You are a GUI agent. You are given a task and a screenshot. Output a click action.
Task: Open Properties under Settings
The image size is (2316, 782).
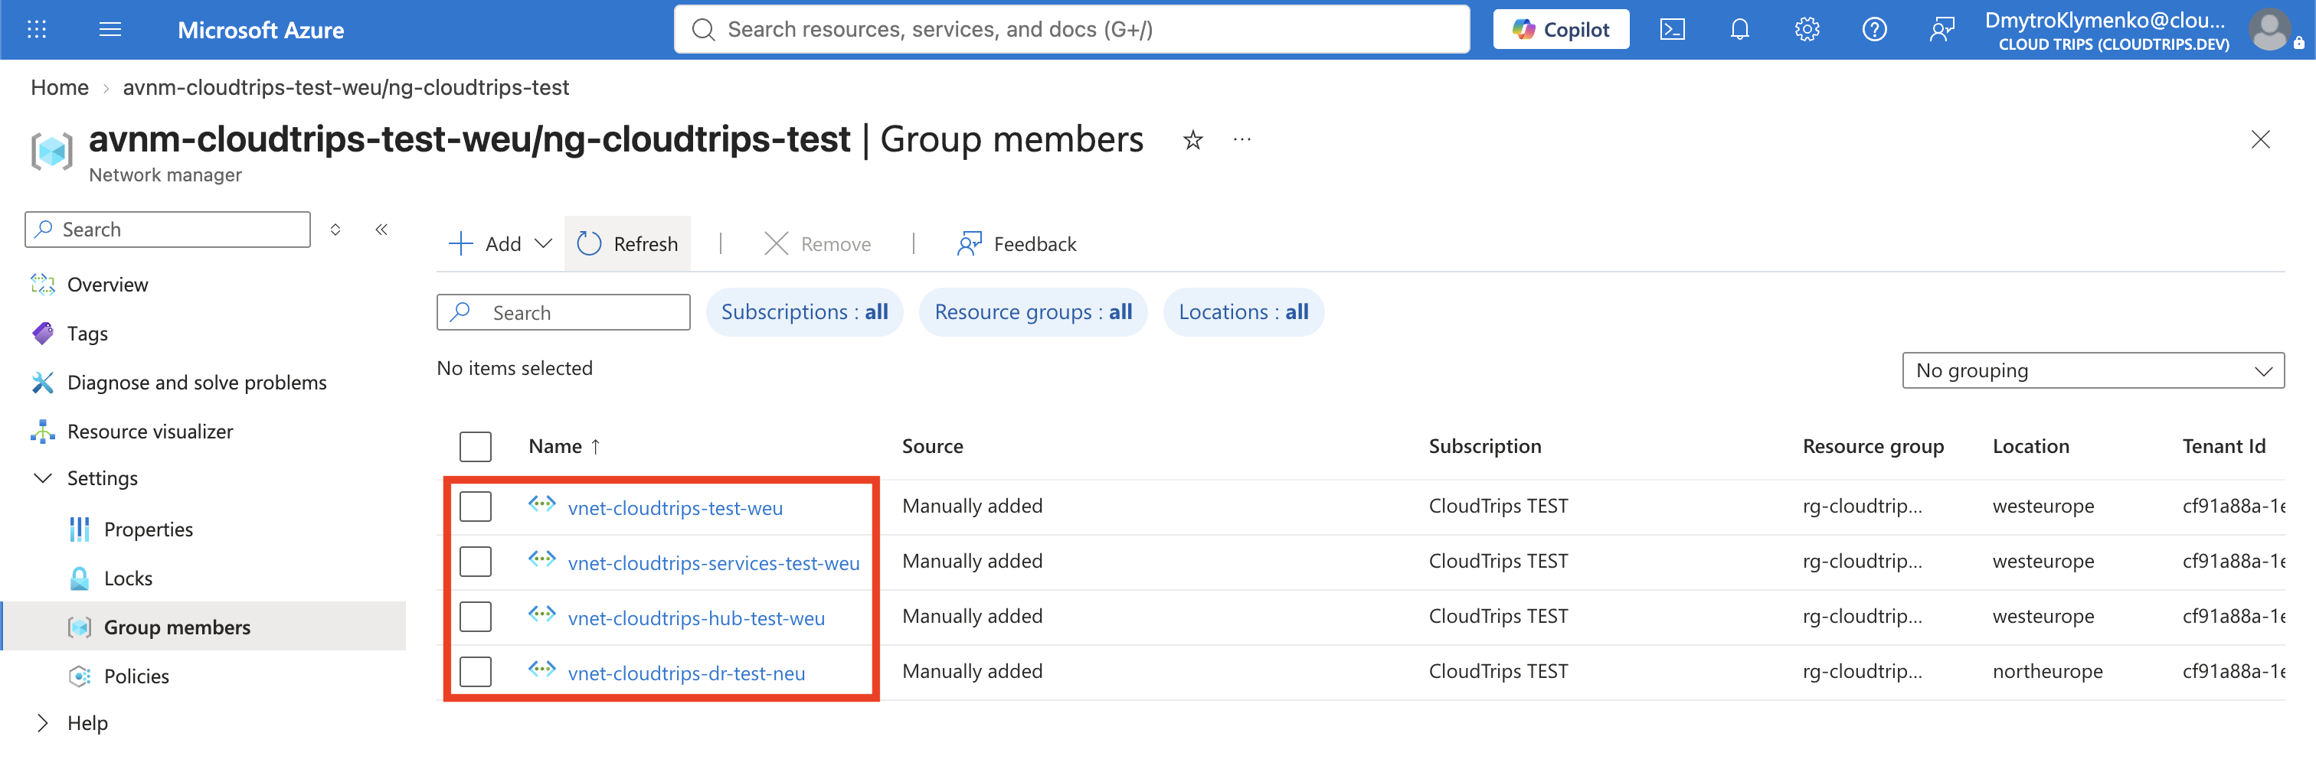coord(149,529)
